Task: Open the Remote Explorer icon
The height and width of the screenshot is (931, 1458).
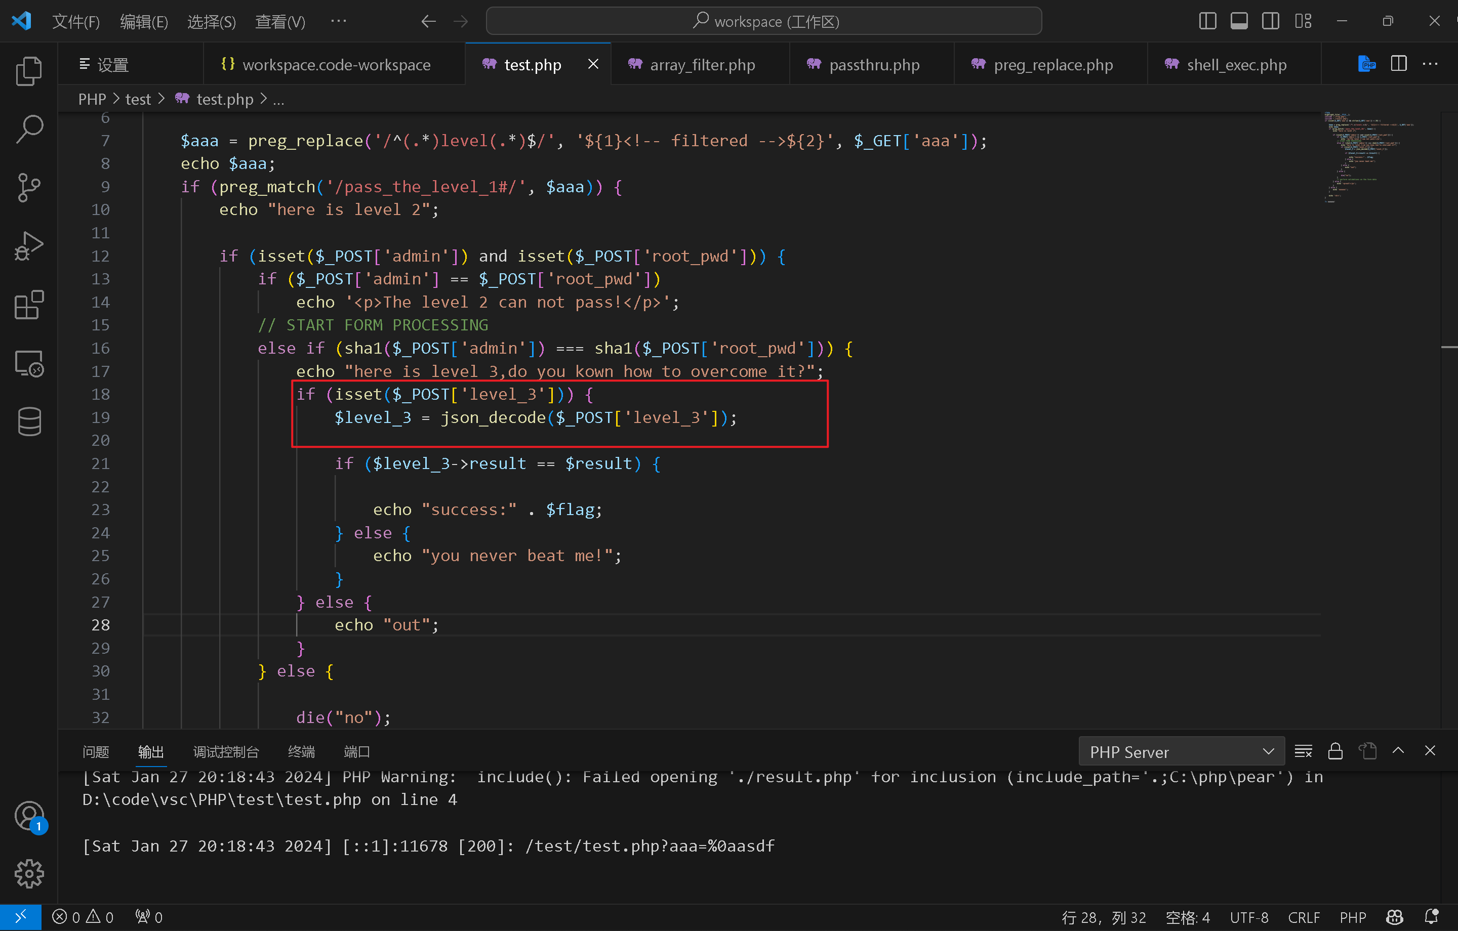Action: coord(28,363)
